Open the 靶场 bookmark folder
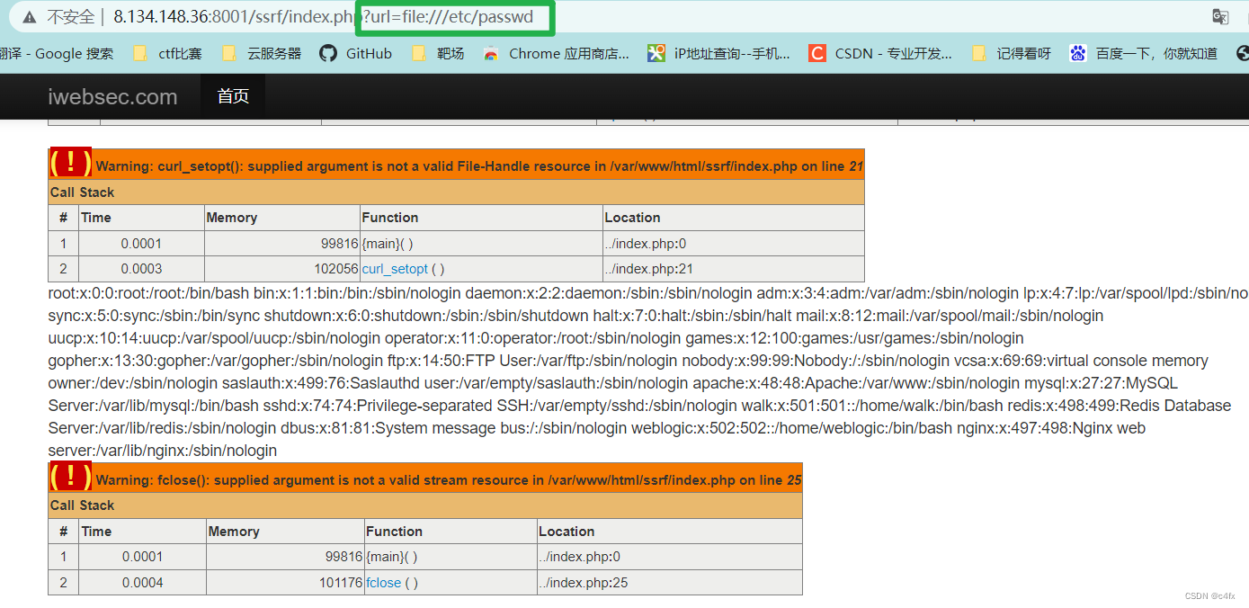The height and width of the screenshot is (608, 1249). [438, 53]
